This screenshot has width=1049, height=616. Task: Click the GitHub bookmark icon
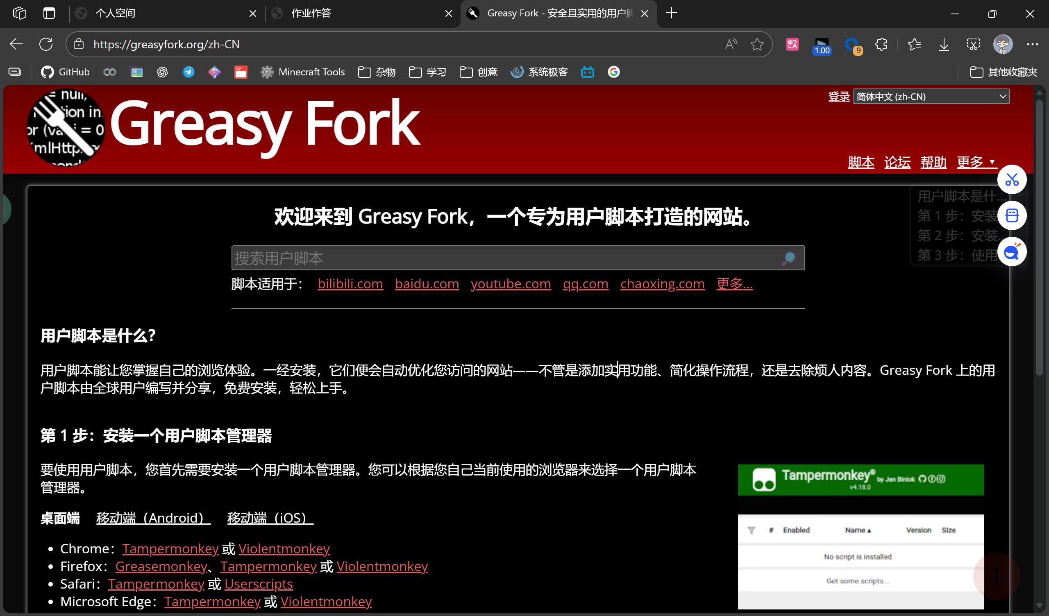pos(48,72)
